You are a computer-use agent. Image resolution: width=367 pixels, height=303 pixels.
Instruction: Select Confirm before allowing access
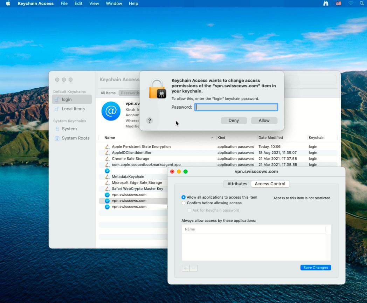[183, 203]
